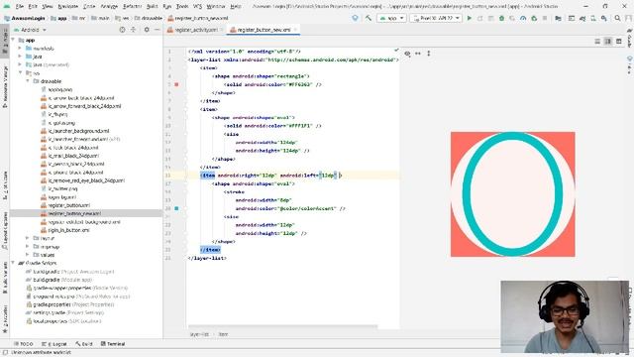Run the app with green play button

469,18
